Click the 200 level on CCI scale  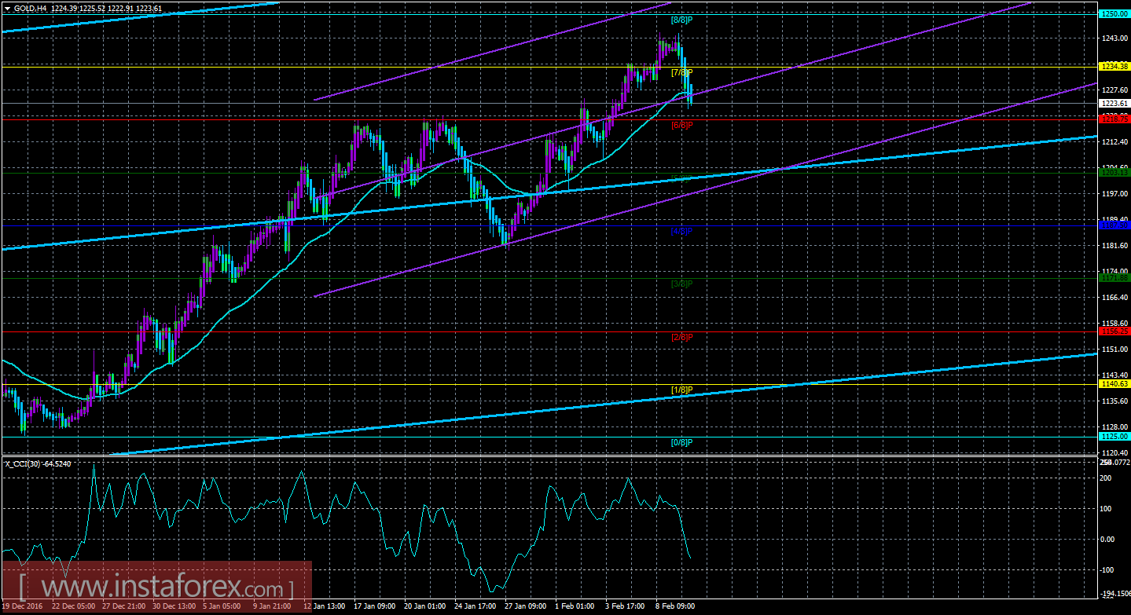click(1107, 478)
